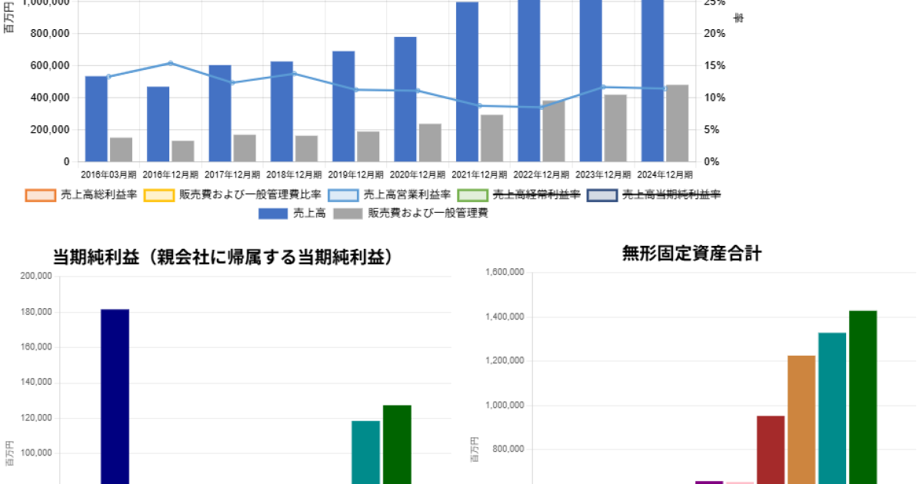
Task: Toggle the 販売費および一般管理費 gray legend item
Action: point(412,214)
